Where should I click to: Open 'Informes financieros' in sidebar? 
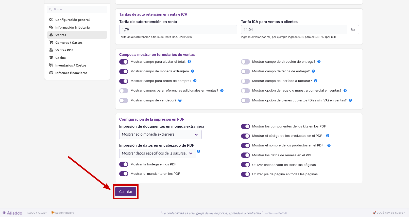pos(77,73)
